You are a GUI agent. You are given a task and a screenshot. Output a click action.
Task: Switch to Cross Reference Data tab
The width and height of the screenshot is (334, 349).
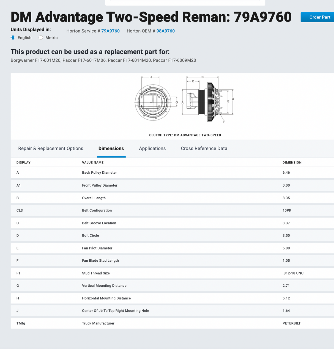(204, 148)
